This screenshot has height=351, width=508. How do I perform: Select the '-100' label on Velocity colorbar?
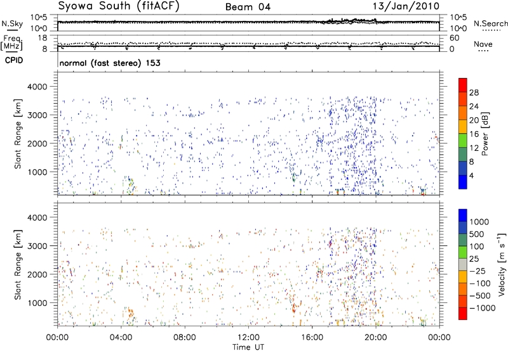coord(480,283)
